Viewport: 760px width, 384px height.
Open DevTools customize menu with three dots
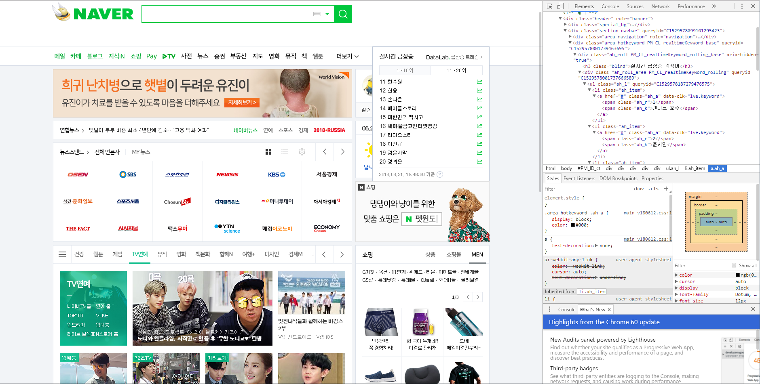(x=742, y=6)
